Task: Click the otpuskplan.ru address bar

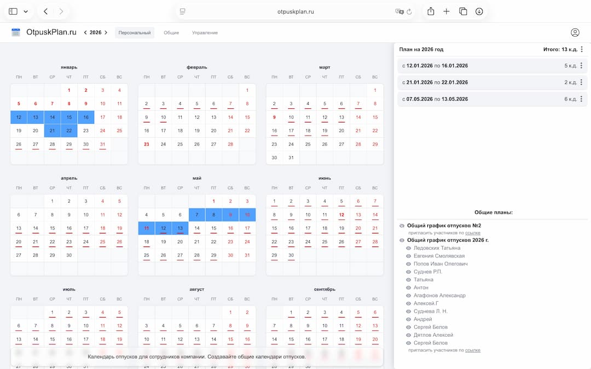Action: click(296, 11)
